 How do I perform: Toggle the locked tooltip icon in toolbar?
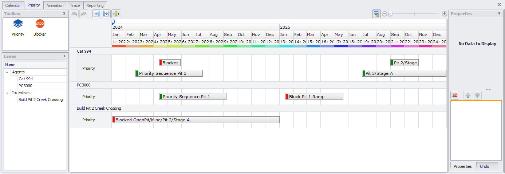click(376, 14)
